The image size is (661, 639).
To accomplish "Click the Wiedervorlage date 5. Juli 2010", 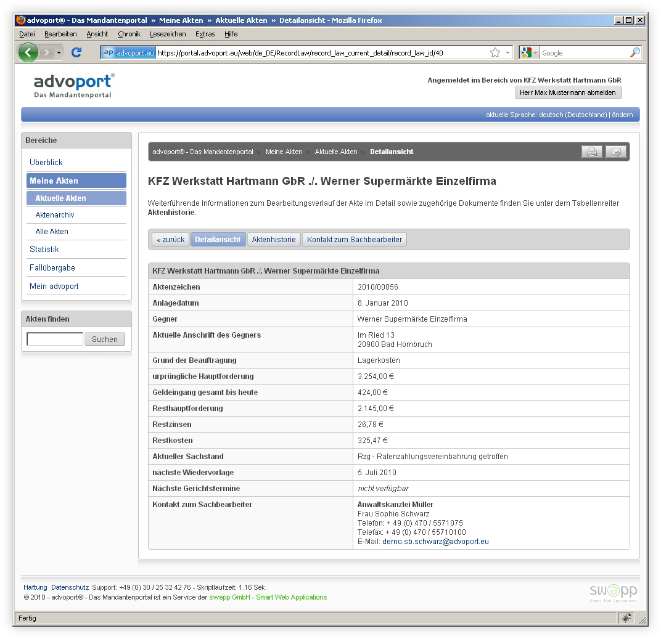I will [377, 472].
